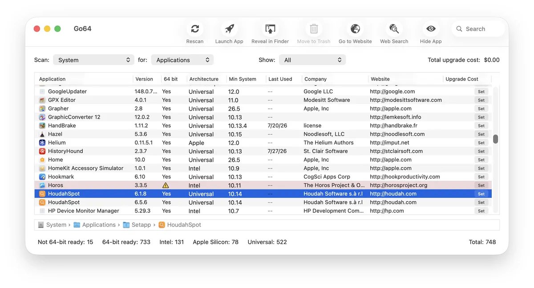Click the 'Apple Silicon: 78' status text
This screenshot has height=288, width=534.
[x=215, y=242]
